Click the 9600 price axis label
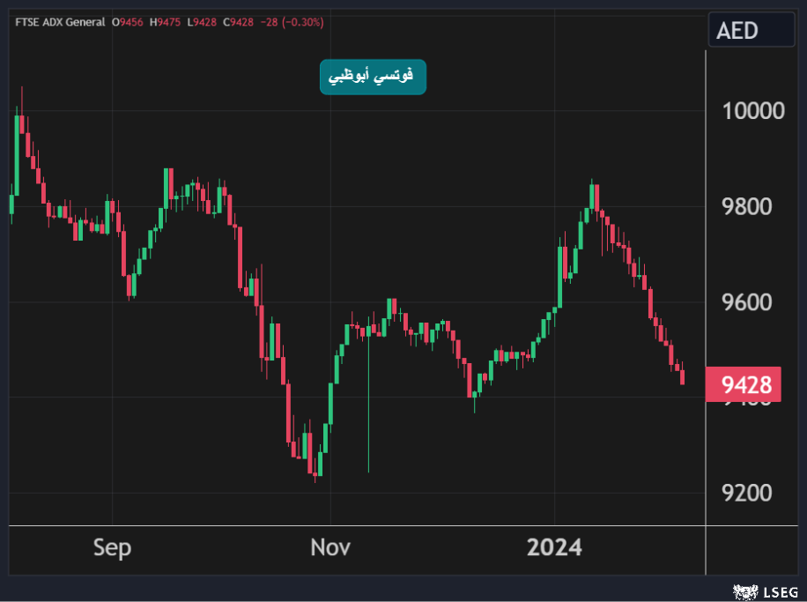The width and height of the screenshot is (807, 602). tap(747, 302)
